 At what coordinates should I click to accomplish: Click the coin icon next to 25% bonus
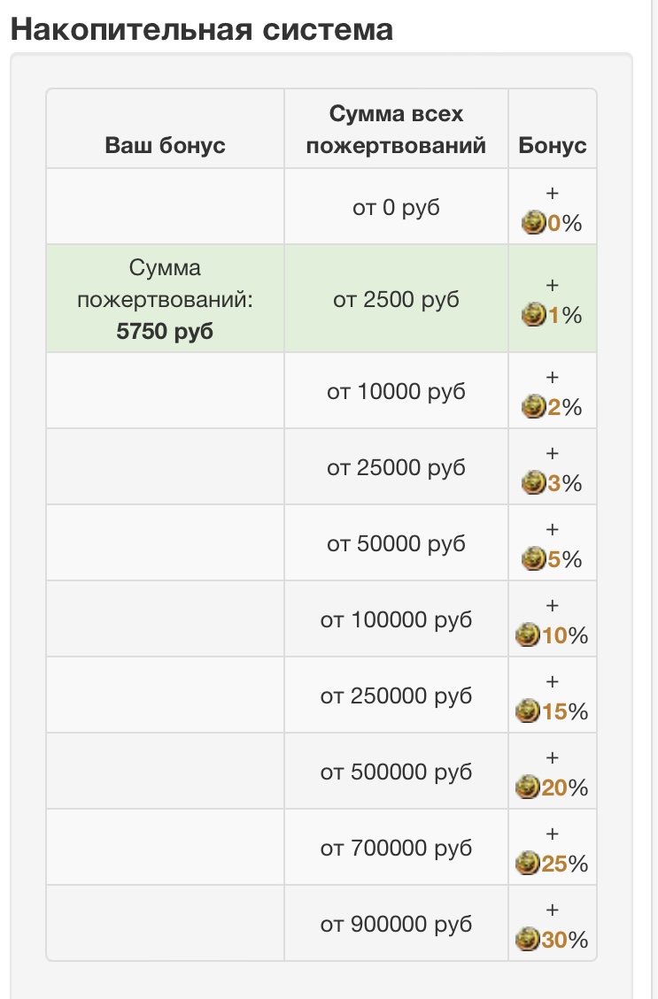527,864
